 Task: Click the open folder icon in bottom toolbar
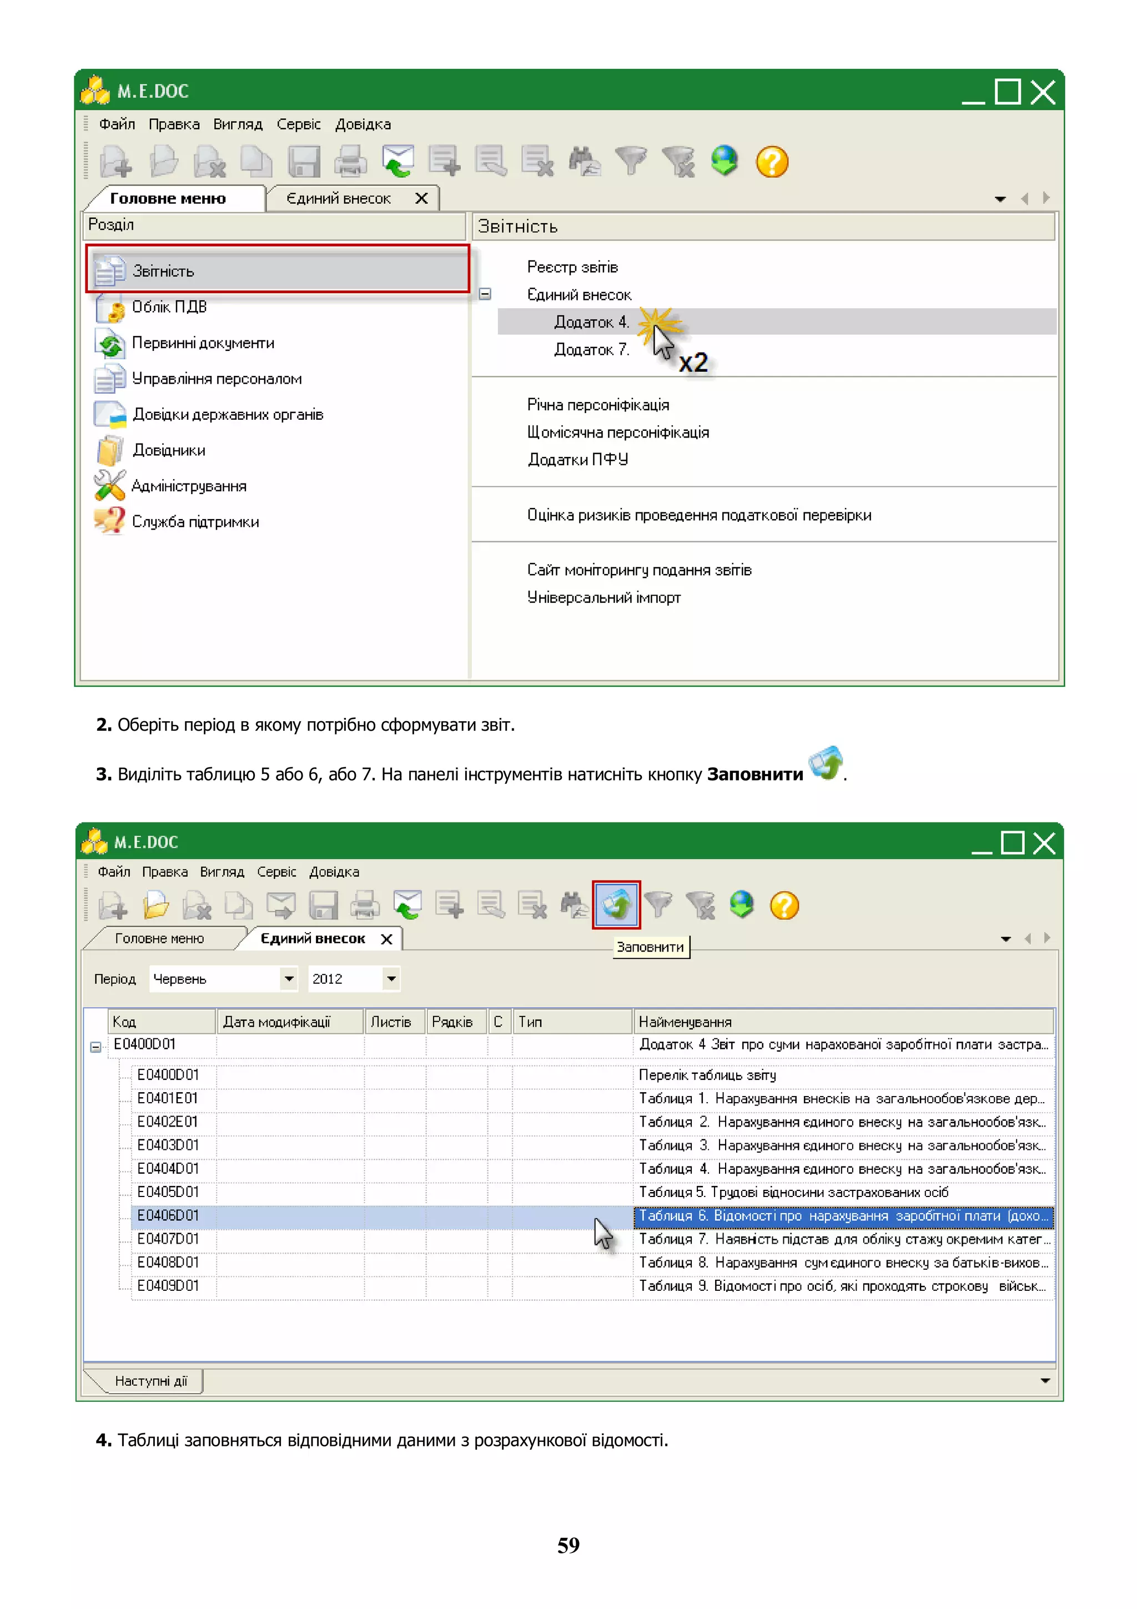coord(155,906)
